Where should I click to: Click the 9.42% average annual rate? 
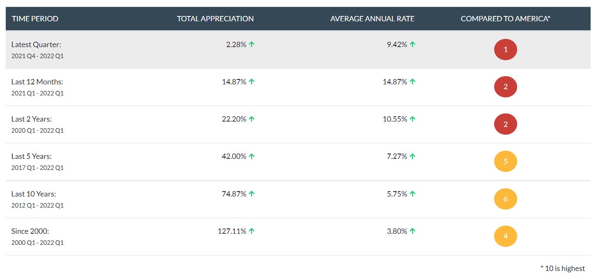(397, 45)
